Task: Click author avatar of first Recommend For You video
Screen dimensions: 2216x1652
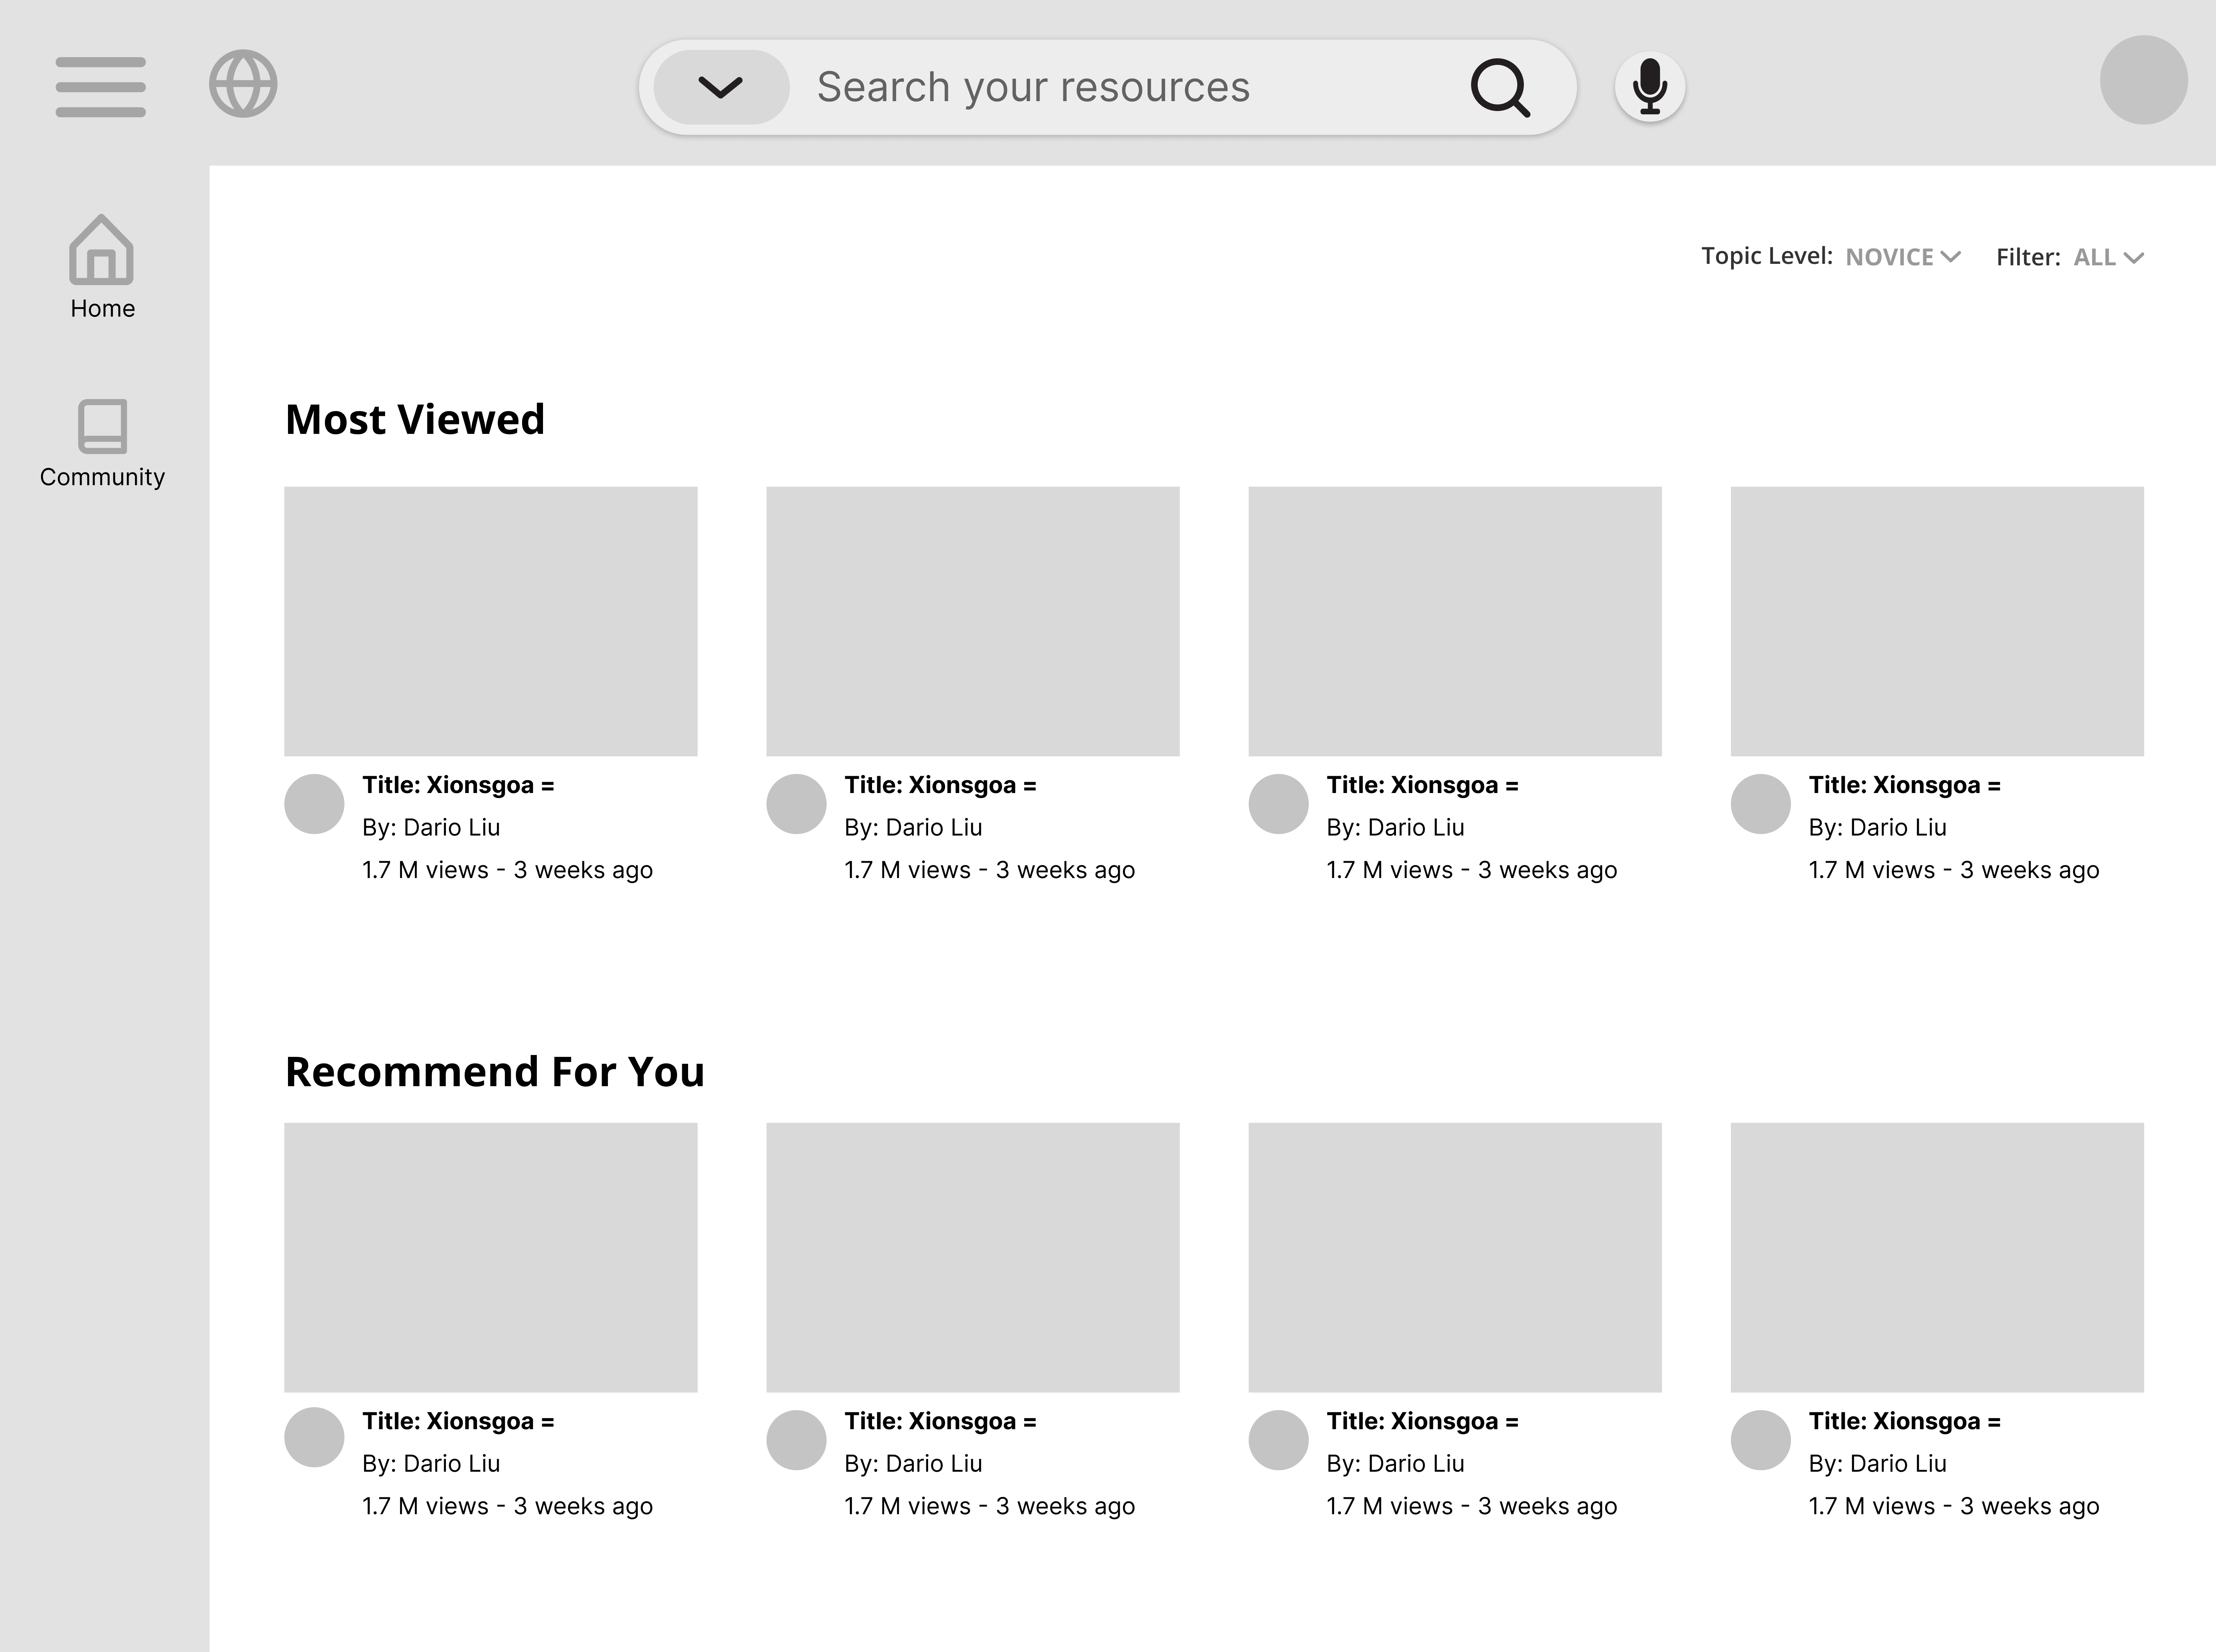Action: (314, 1437)
